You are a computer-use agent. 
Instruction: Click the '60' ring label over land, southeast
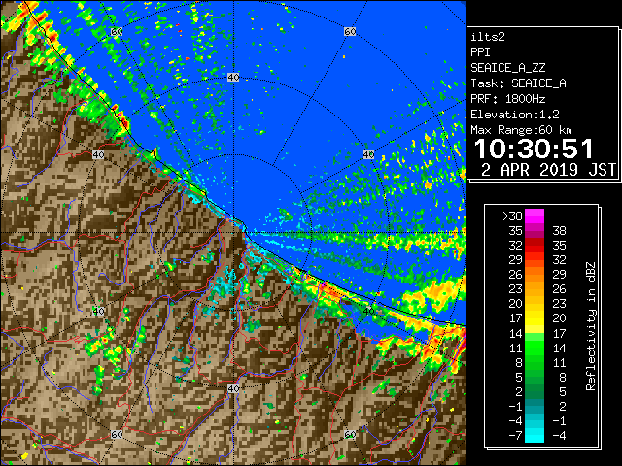coord(350,435)
